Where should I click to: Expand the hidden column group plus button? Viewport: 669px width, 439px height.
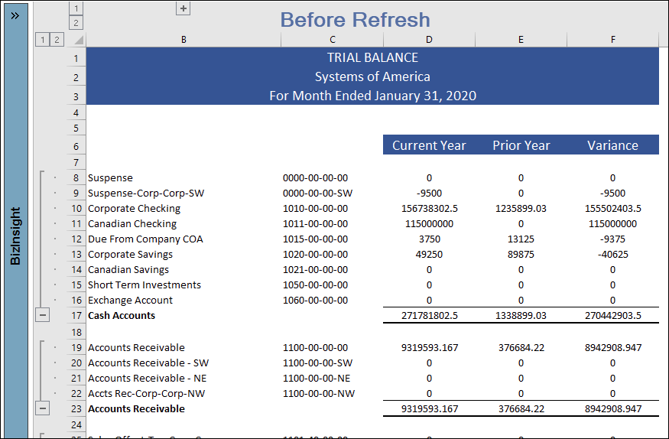(x=183, y=8)
